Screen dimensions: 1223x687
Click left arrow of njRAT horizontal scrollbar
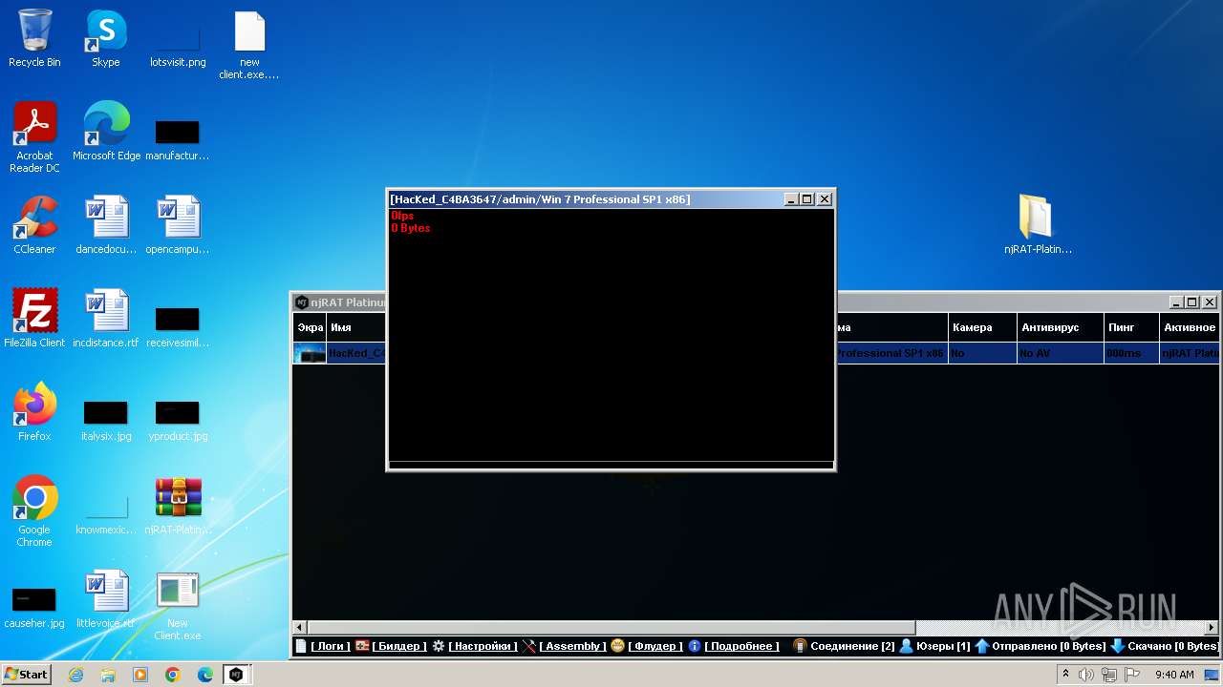(x=299, y=627)
